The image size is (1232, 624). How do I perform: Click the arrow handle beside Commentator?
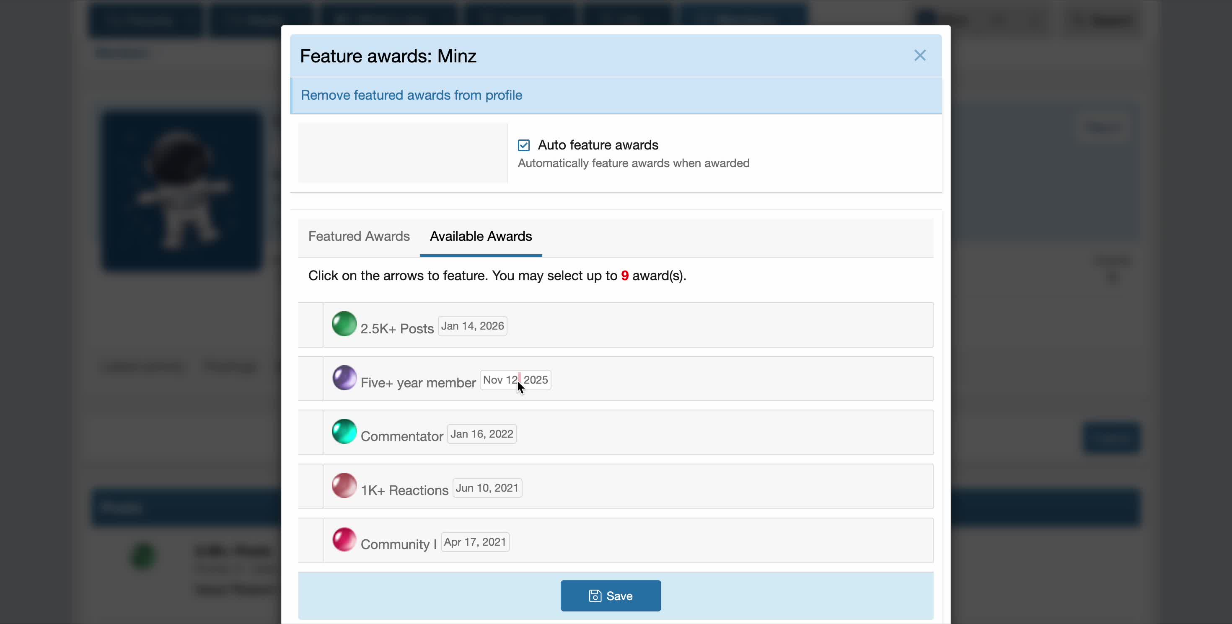click(311, 433)
